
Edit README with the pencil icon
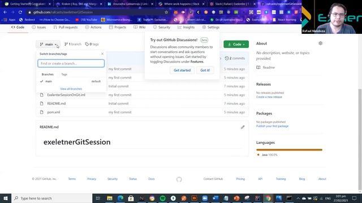click(243, 127)
